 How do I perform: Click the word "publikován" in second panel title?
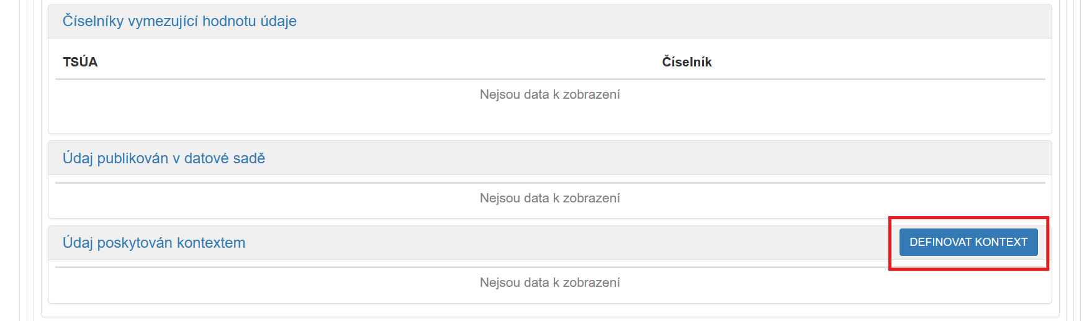click(x=133, y=158)
